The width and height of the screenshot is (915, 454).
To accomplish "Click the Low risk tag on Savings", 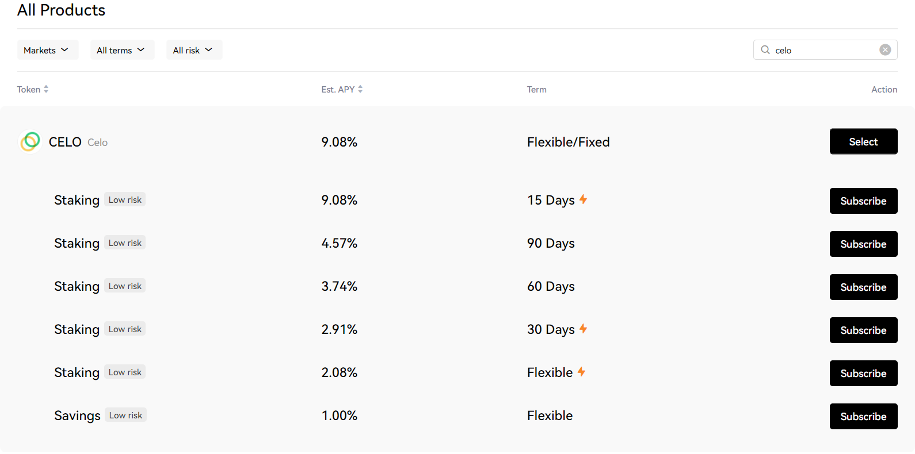I will click(x=125, y=415).
